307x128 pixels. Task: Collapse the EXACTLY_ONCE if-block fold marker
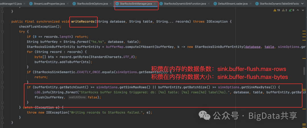[2, 72]
